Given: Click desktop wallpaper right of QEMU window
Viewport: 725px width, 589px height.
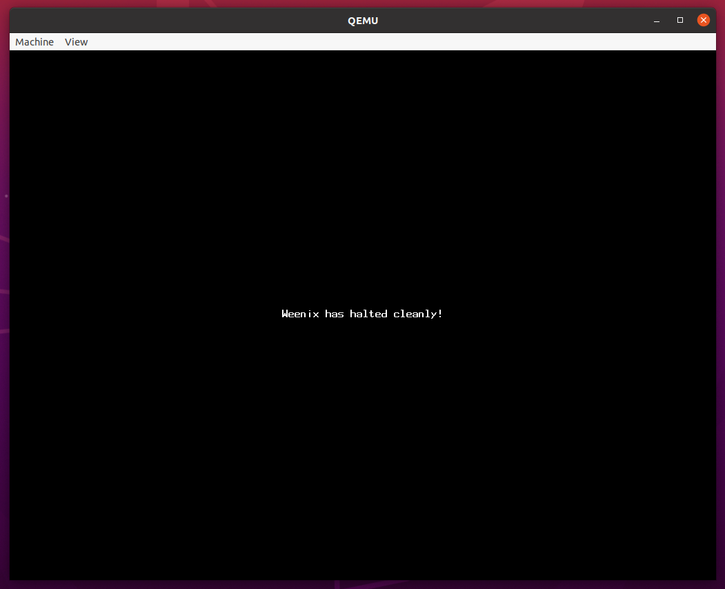Looking at the screenshot, I should pos(721,276).
